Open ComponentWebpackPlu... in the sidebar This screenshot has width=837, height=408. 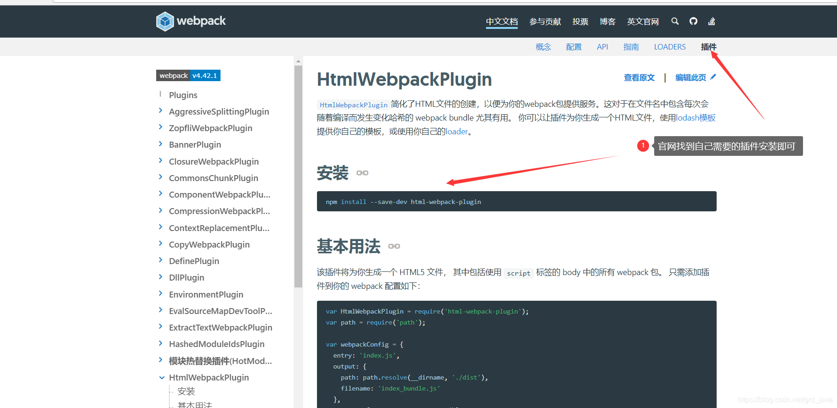(220, 194)
